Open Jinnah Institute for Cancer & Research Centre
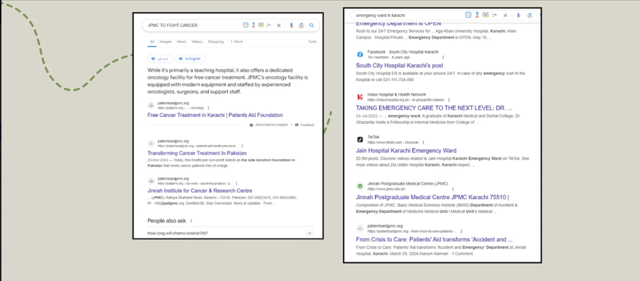Image resolution: width=640 pixels, height=281 pixels. (x=199, y=190)
